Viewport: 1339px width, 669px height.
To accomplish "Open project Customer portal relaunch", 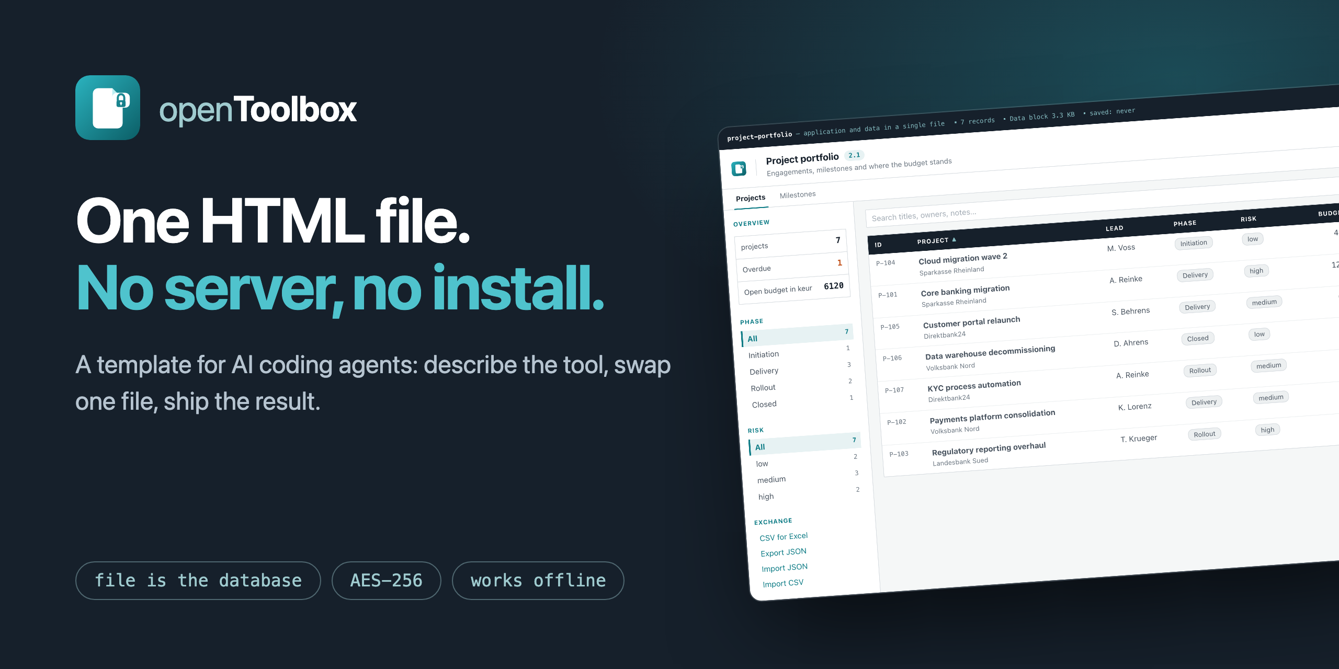I will coord(971,321).
